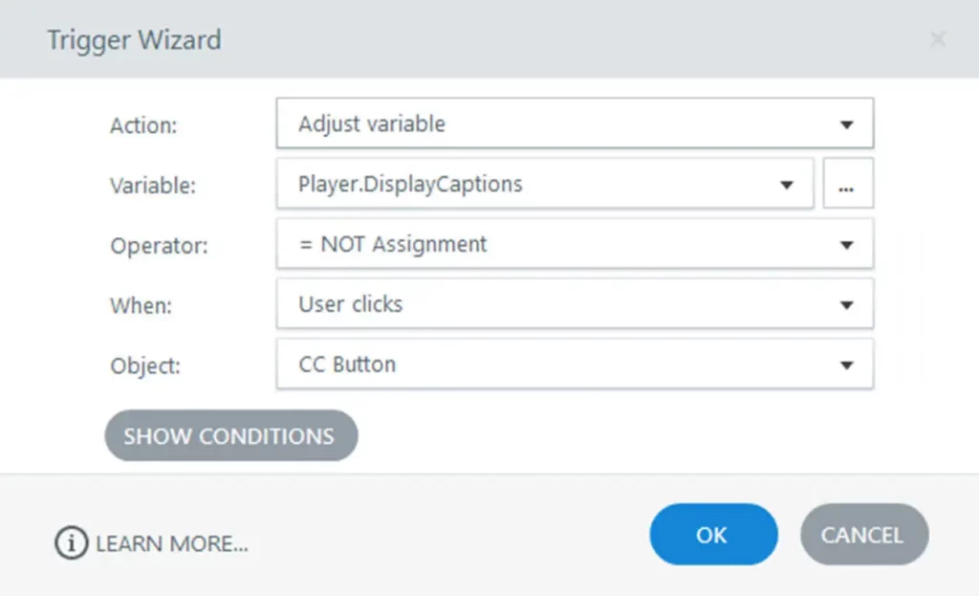
Task: Open the LEARN MORE... link
Action: [172, 544]
